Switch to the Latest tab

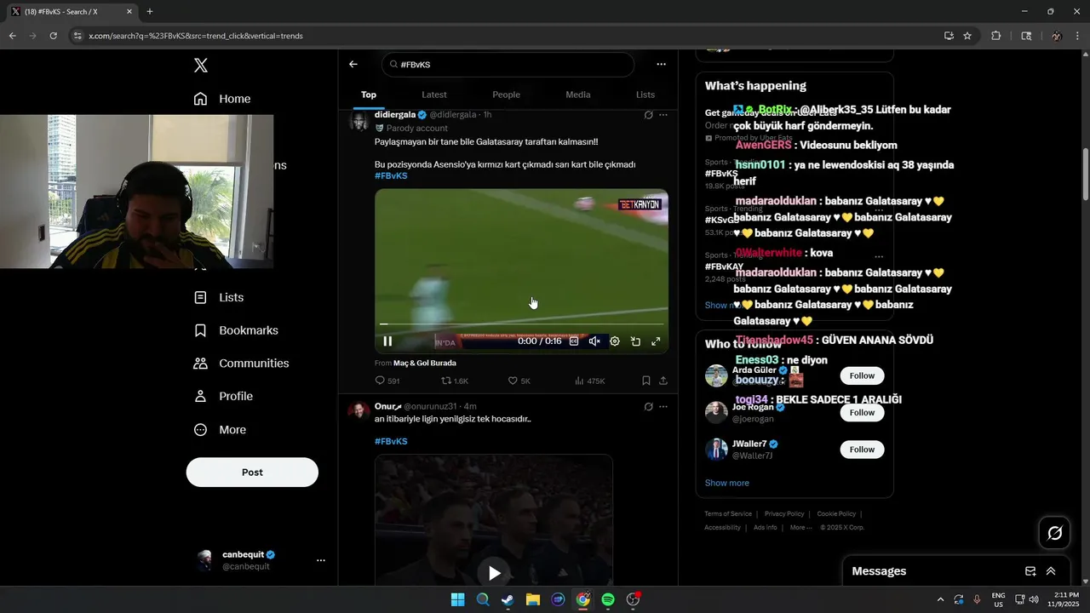(x=434, y=95)
